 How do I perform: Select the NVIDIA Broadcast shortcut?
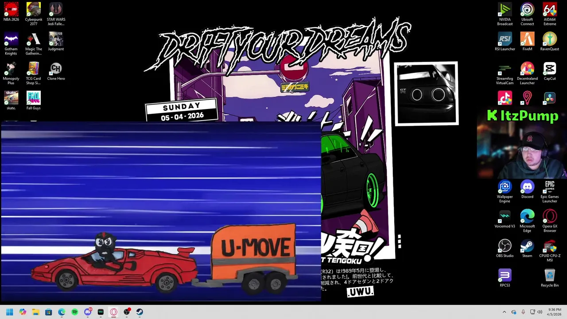(x=505, y=14)
